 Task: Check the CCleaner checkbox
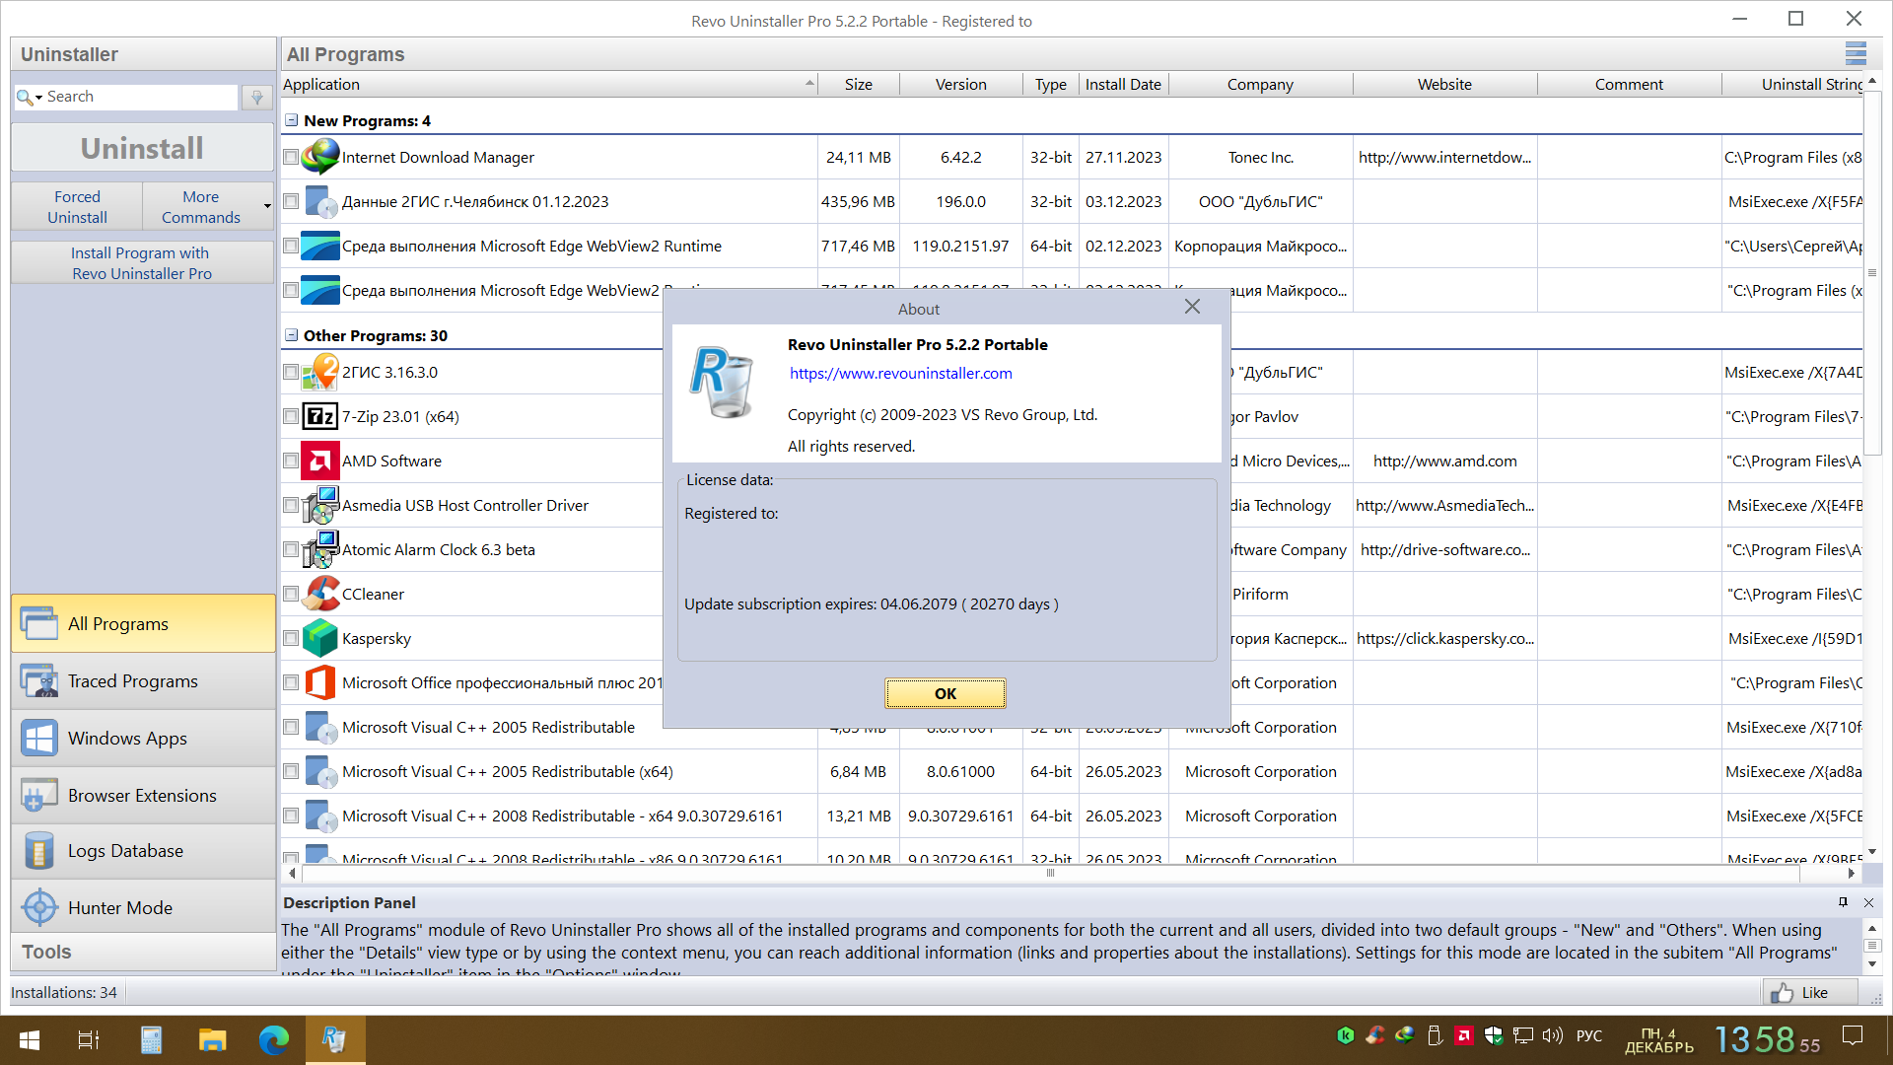tap(291, 594)
